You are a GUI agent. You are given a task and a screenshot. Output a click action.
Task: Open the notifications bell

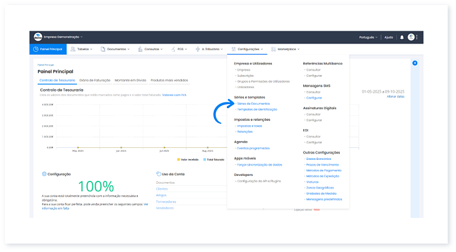[401, 37]
